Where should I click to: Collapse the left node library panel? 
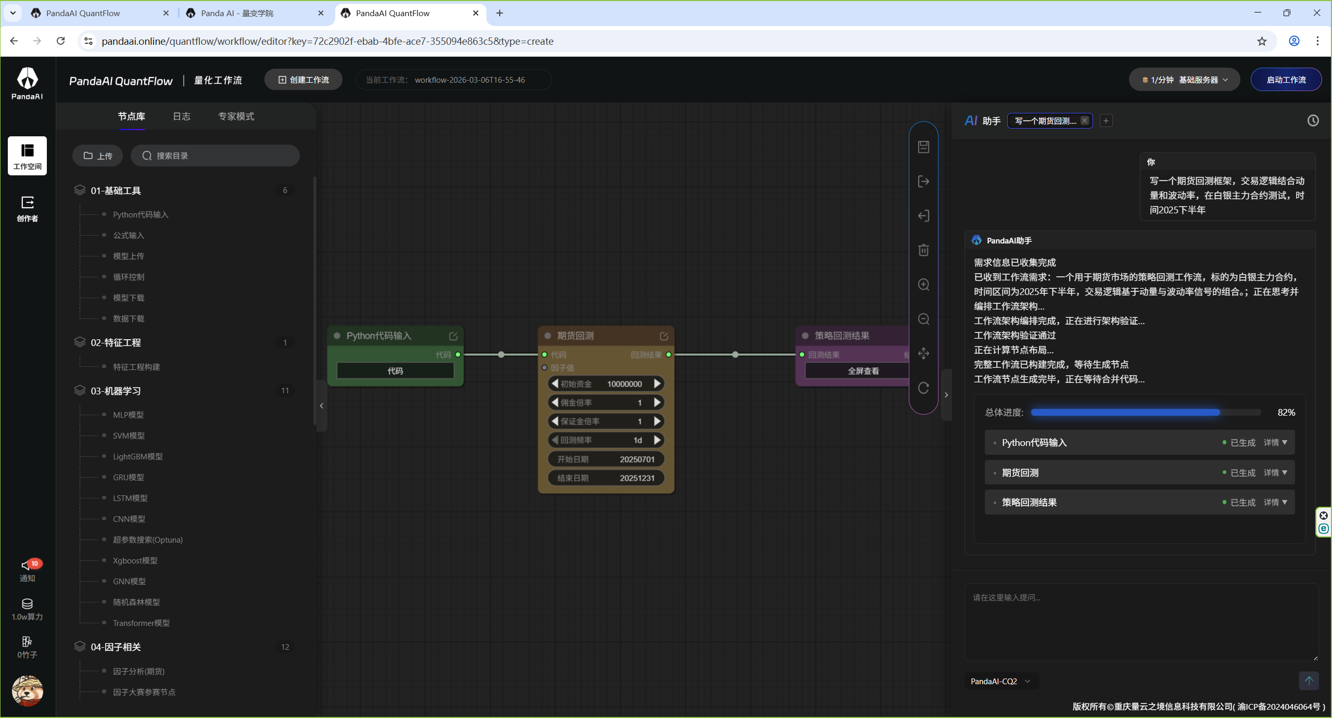click(x=322, y=406)
